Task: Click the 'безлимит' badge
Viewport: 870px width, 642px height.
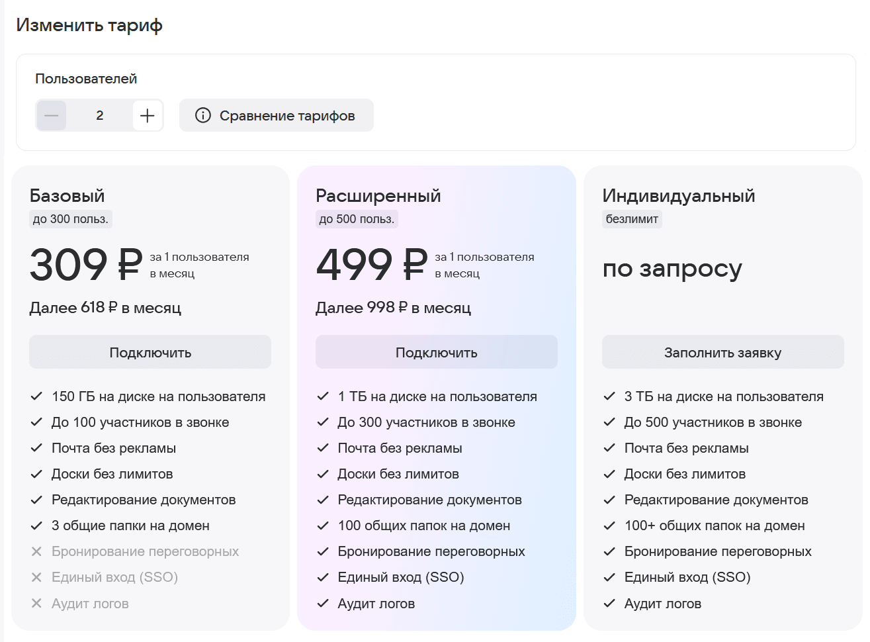Action: click(632, 219)
